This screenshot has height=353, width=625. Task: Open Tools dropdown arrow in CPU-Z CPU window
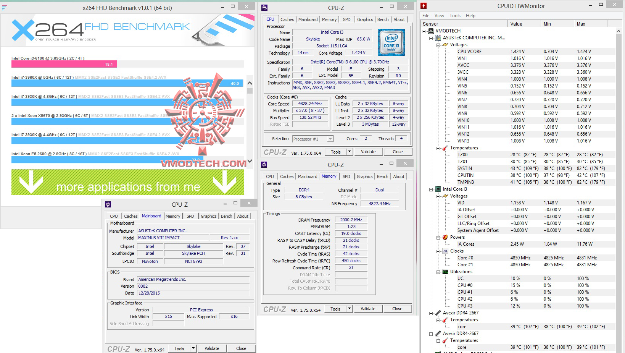[350, 152]
